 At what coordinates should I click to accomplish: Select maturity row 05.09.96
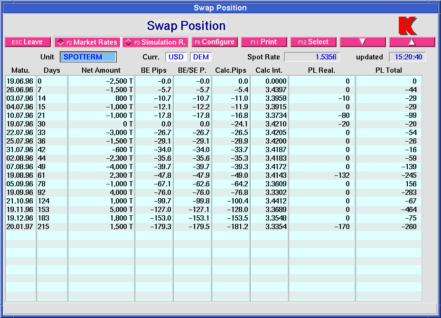tap(214, 184)
